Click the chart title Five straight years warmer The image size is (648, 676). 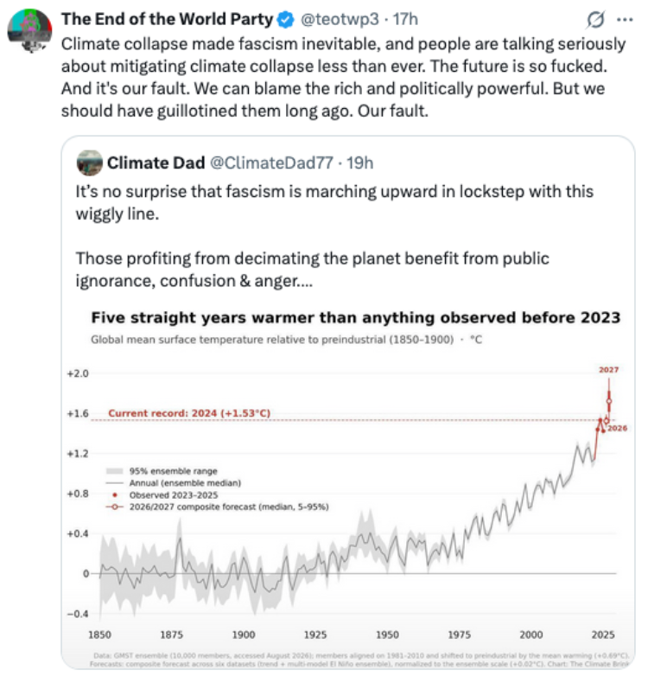(x=355, y=318)
